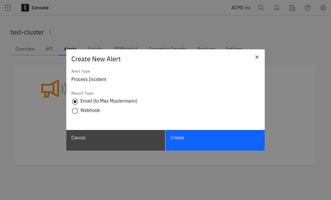Open the notifications bell icon
This screenshot has height=200, width=331.
(x=277, y=8)
